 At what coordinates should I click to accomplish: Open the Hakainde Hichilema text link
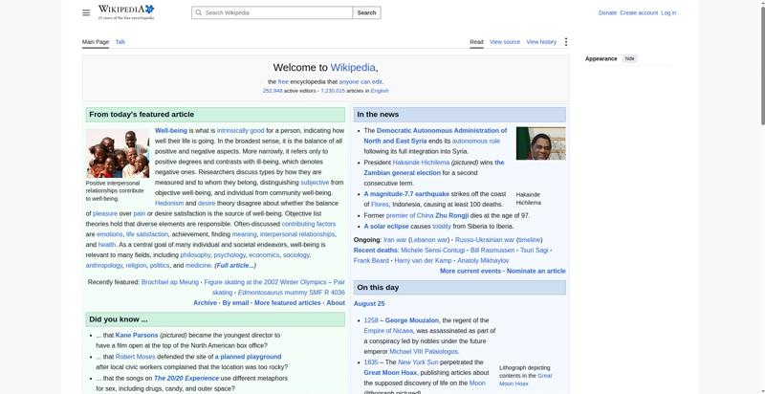(421, 163)
